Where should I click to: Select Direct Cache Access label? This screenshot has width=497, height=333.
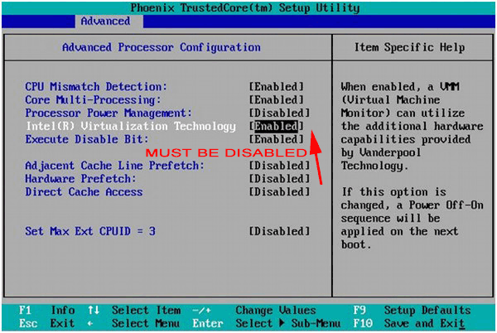point(84,192)
